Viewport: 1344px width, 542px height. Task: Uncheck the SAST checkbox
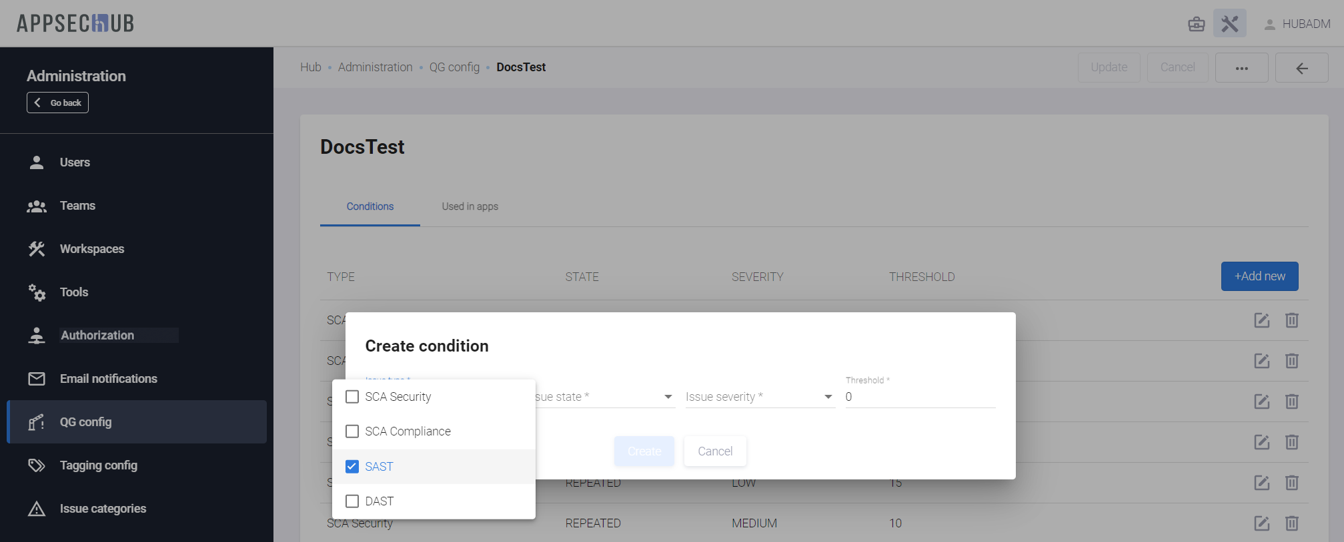(x=352, y=467)
